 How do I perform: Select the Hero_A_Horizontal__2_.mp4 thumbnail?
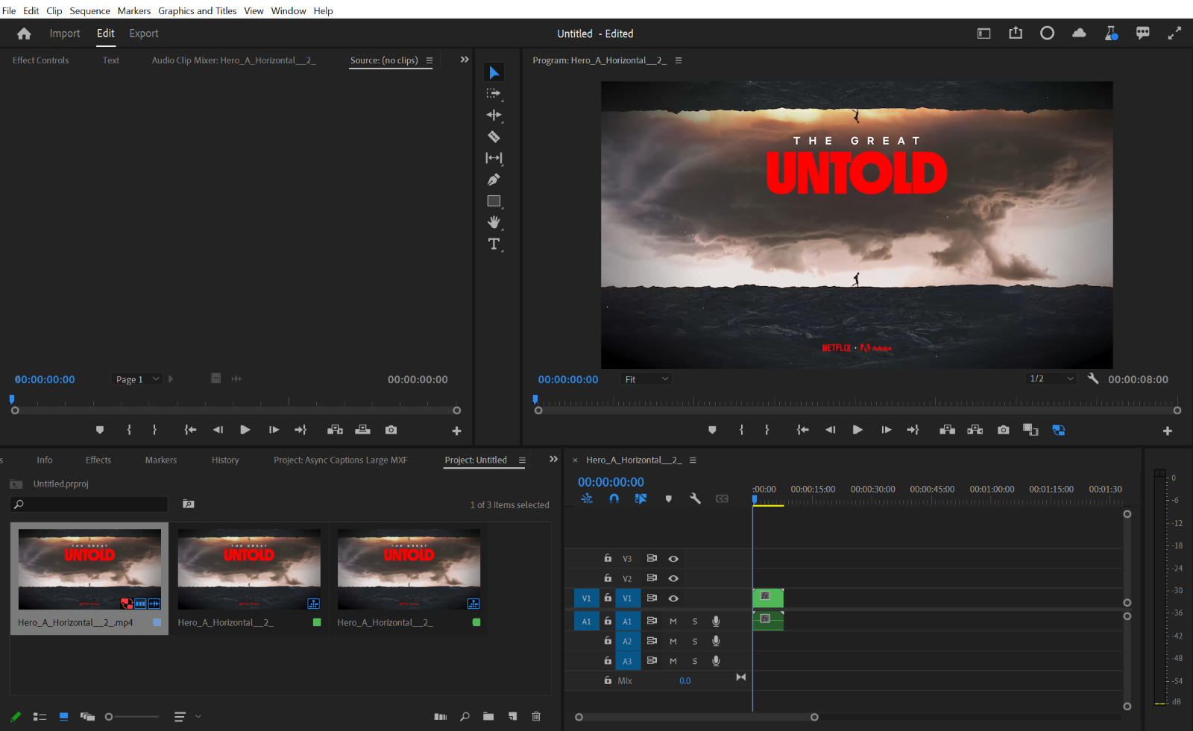[89, 569]
